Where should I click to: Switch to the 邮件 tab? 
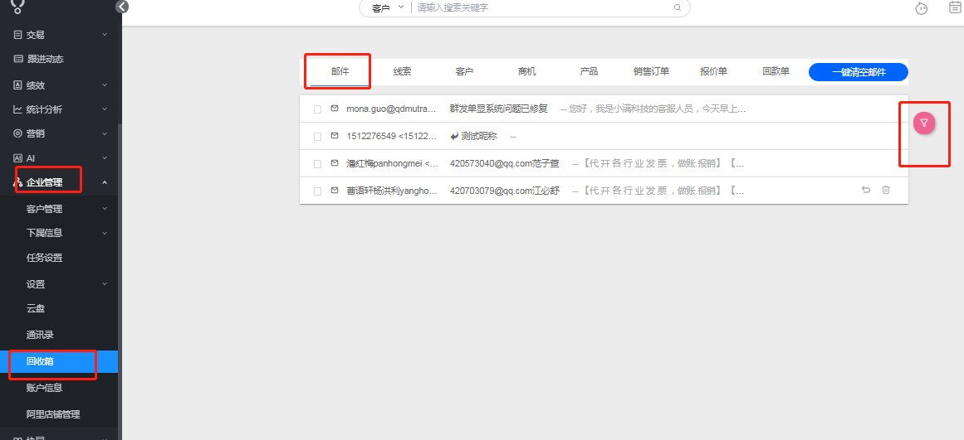[340, 71]
